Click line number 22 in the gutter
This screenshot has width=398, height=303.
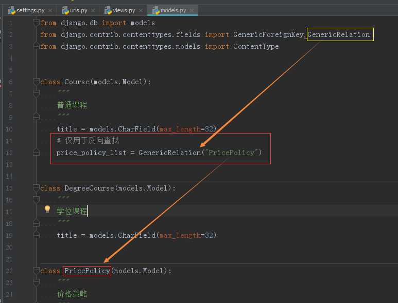(9, 271)
